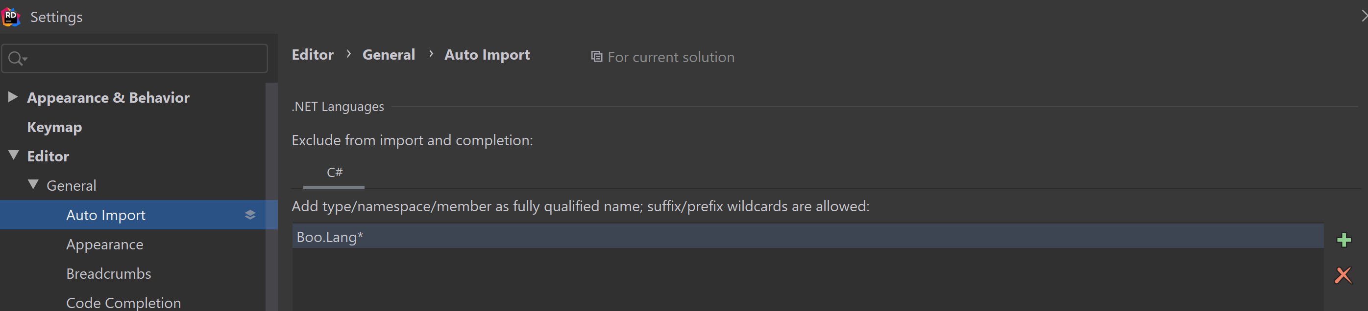Click inside the settings search field
1368x311 pixels.
point(133,58)
